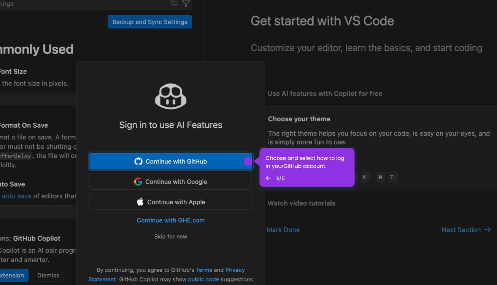
Task: Open the settings filter funnel icon
Action: click(x=186, y=3)
